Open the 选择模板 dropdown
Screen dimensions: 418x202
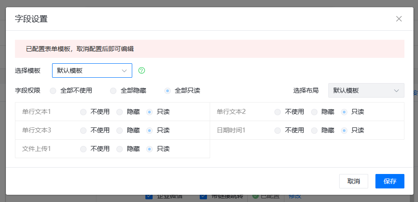(92, 70)
